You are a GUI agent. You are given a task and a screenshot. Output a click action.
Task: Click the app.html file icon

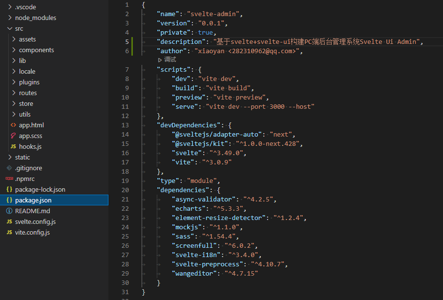point(13,125)
